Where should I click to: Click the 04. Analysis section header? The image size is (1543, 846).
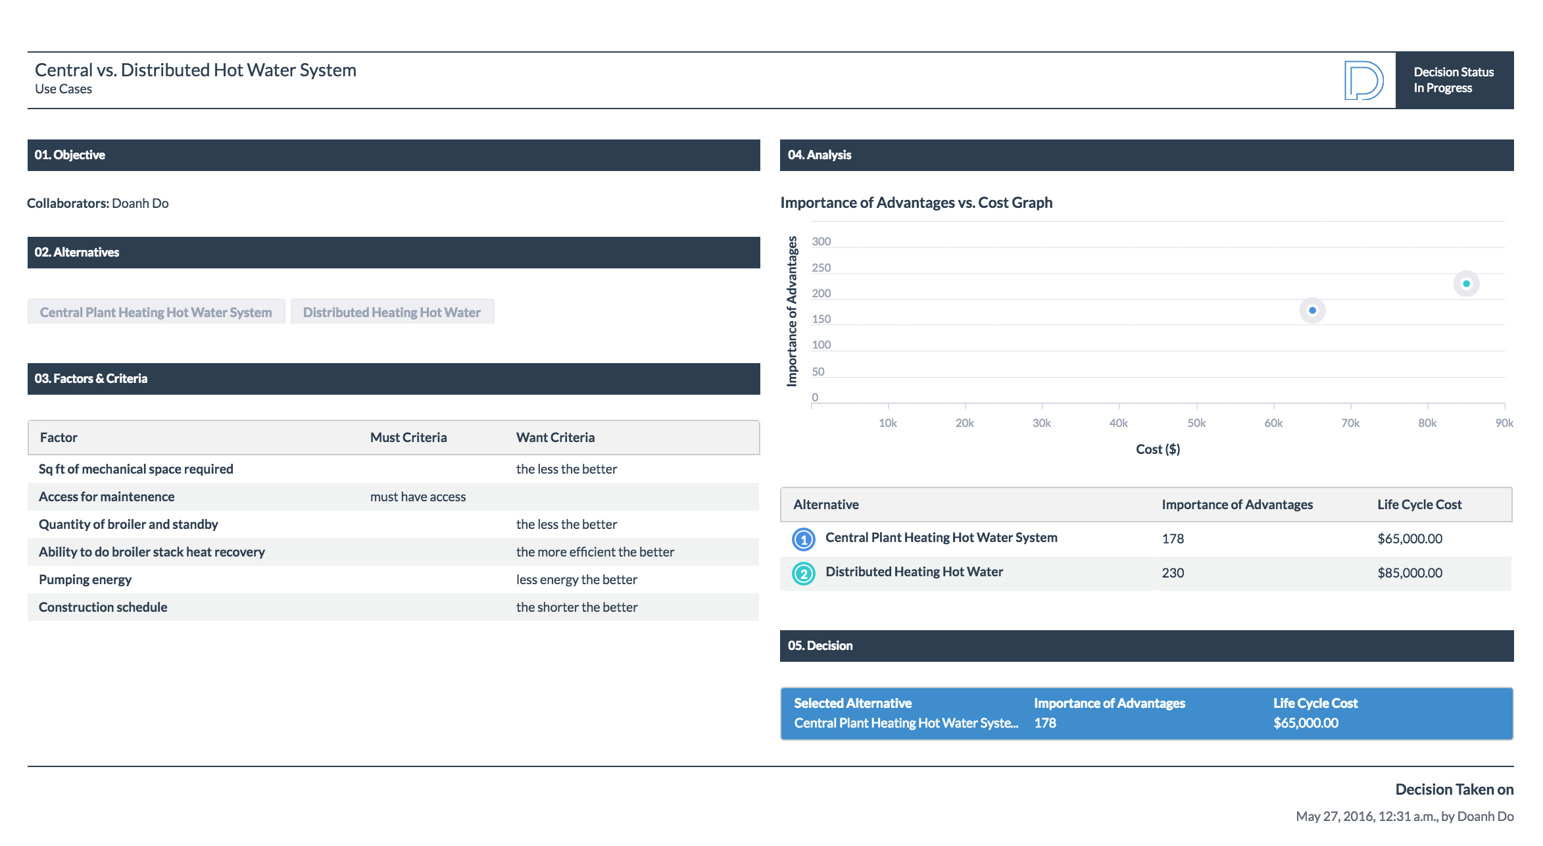[x=1146, y=155]
